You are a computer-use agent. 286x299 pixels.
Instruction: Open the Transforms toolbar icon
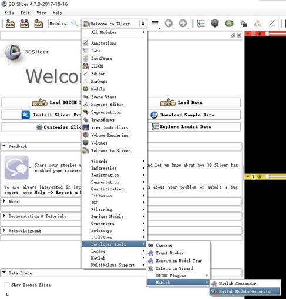pyautogui.click(x=244, y=23)
